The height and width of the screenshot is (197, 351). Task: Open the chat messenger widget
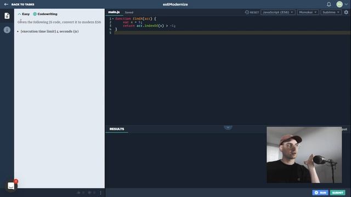coord(11,186)
